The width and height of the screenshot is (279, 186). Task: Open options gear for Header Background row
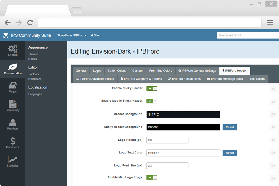[x=273, y=114]
